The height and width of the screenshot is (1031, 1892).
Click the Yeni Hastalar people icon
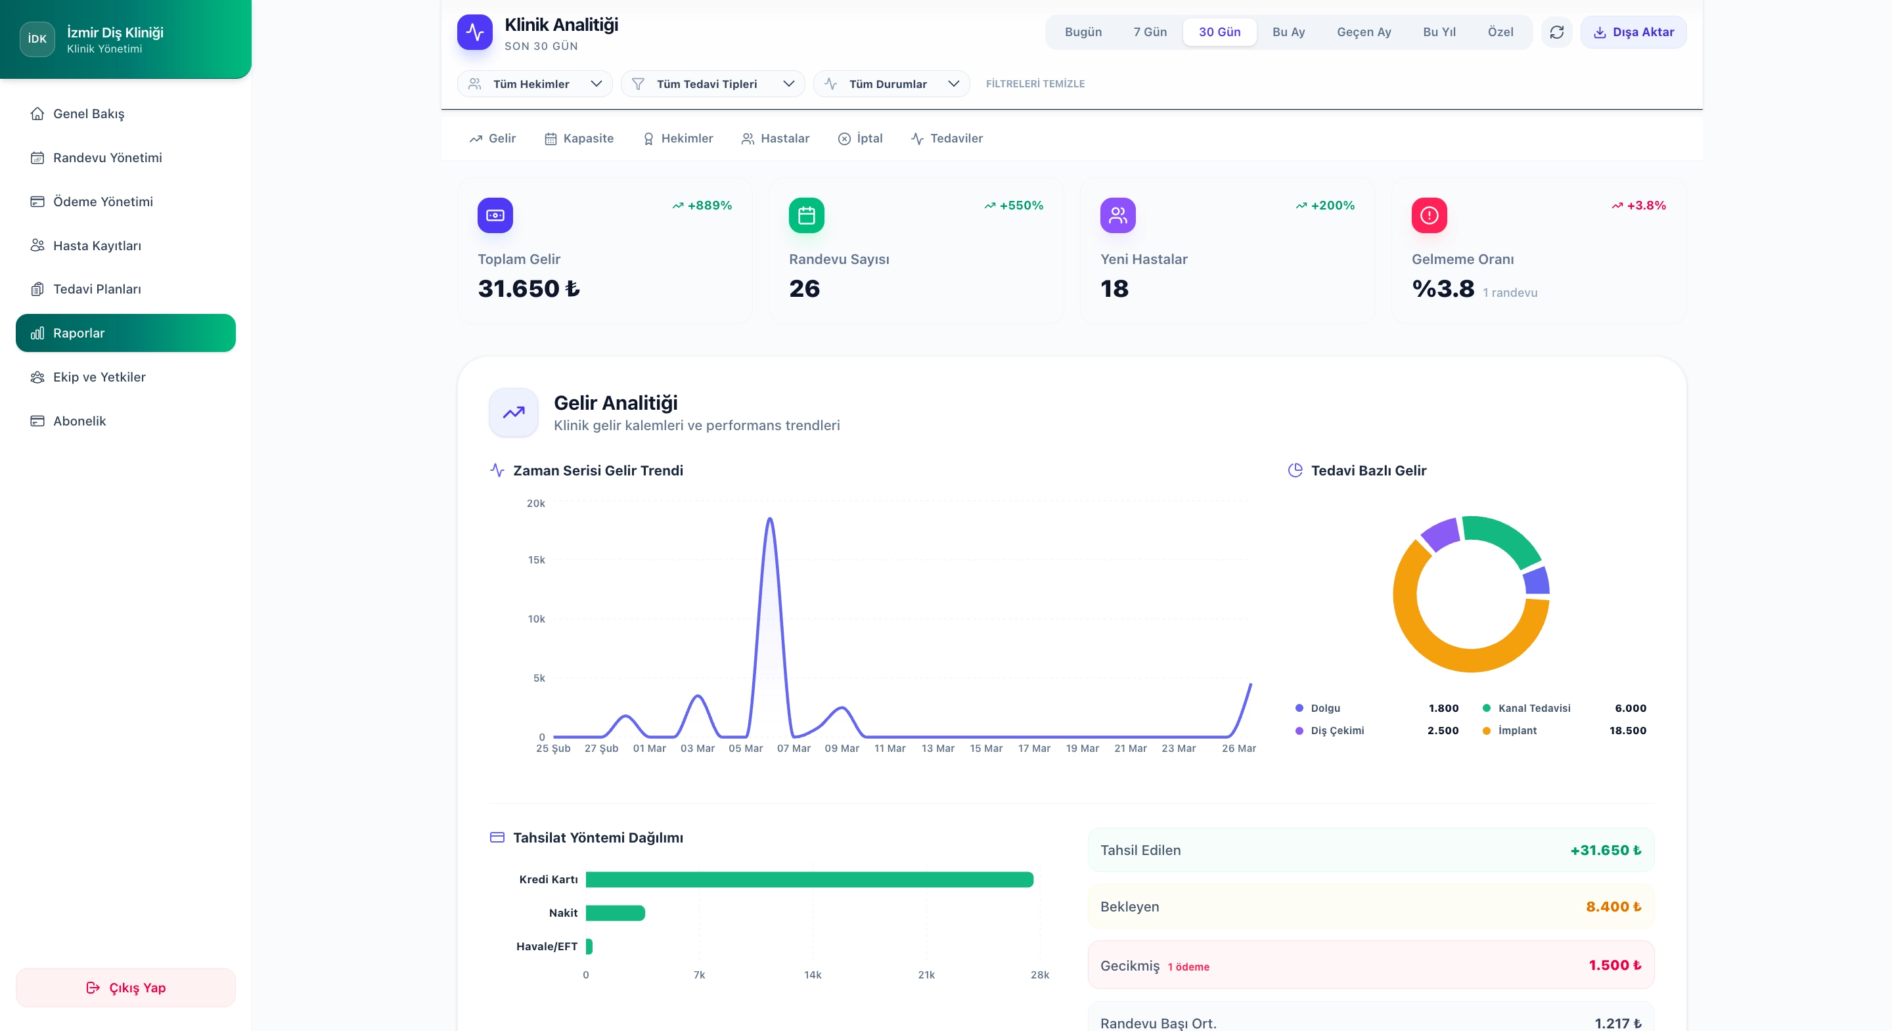(1117, 215)
